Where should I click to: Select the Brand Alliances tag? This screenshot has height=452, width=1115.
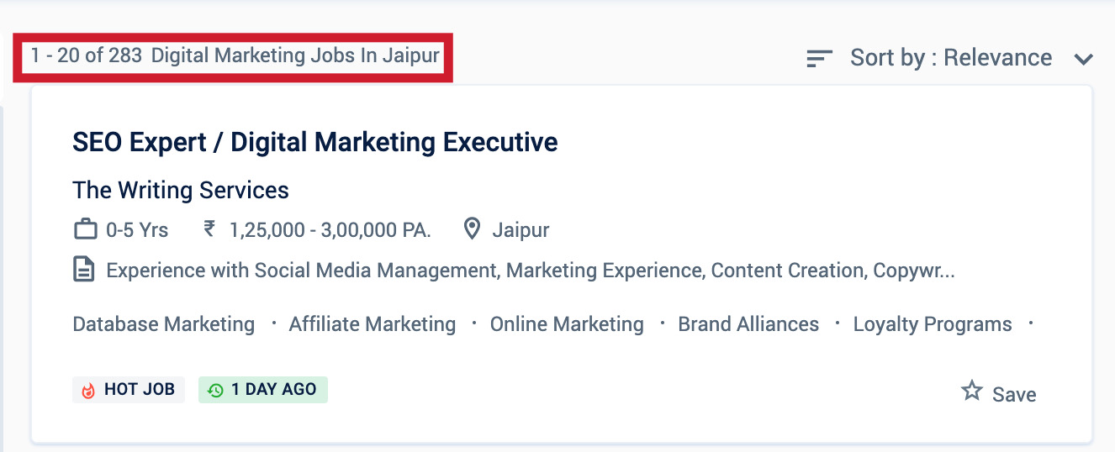tap(748, 324)
